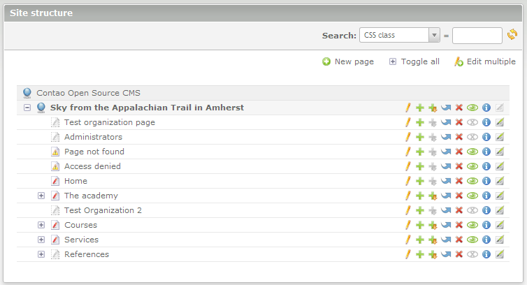The image size is (527, 285).
Task: Expand the Services subpages
Action: tap(41, 240)
